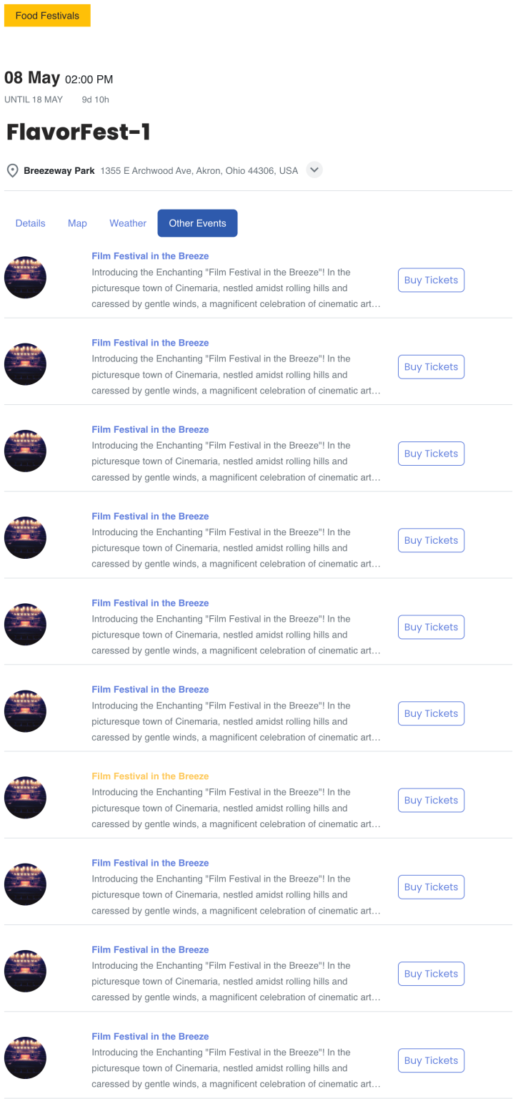Click the first event's circular theater thumbnail
This screenshot has width=518, height=1099.
[25, 277]
